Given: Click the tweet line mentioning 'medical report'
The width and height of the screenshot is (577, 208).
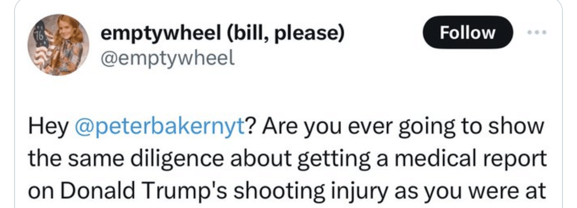Looking at the screenshot, I should pos(287,160).
